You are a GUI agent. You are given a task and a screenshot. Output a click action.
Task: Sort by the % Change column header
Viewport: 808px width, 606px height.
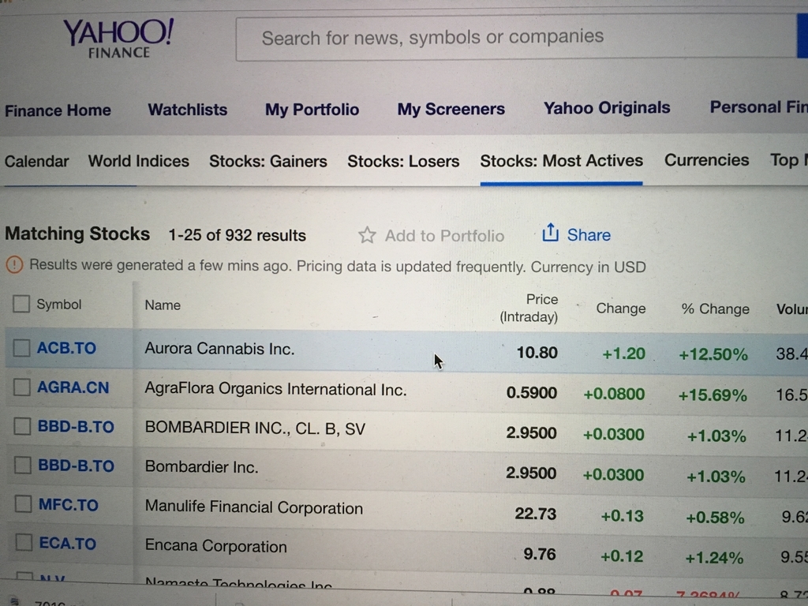pyautogui.click(x=715, y=309)
